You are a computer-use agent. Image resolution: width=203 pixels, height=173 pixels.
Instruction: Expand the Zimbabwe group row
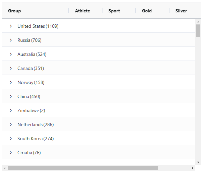(11, 110)
